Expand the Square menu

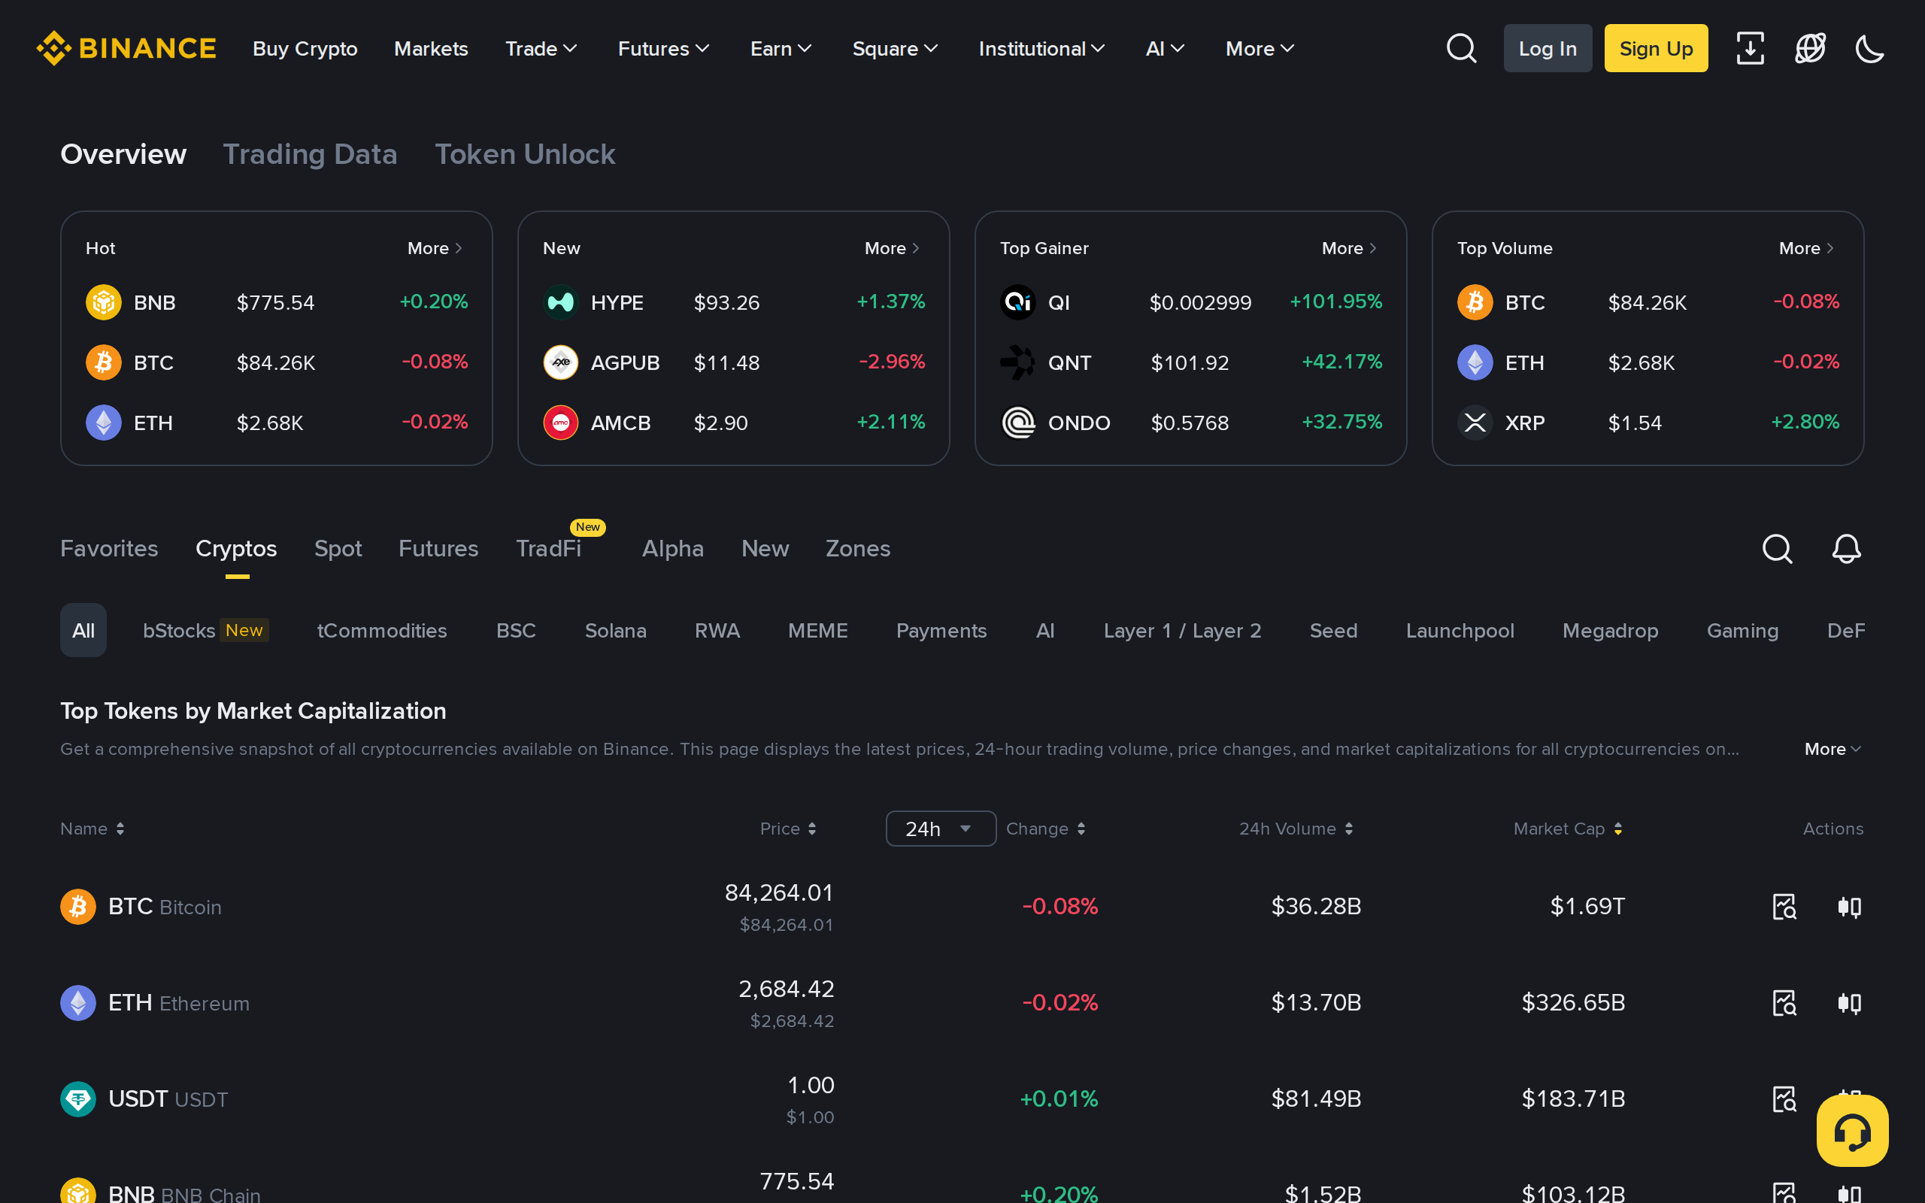[x=895, y=49]
